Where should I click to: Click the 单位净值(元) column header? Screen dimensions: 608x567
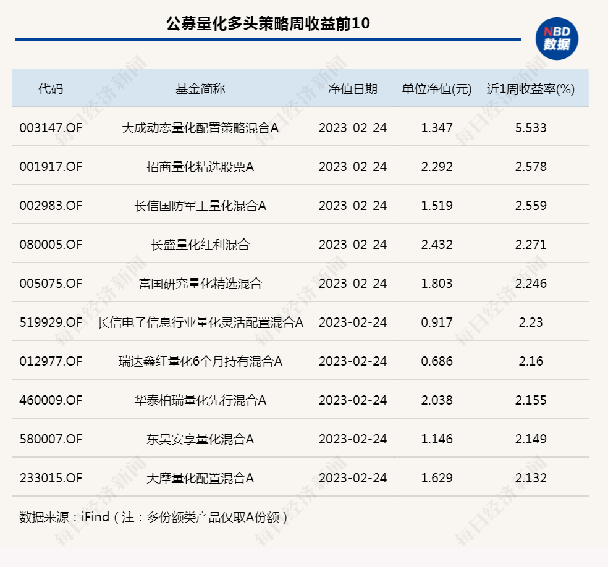[437, 89]
